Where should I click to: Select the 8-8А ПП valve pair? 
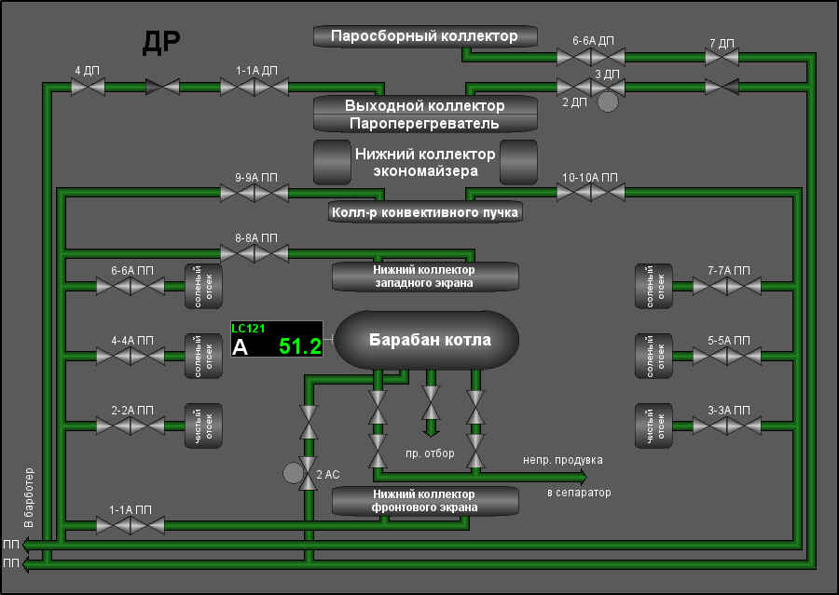(254, 253)
